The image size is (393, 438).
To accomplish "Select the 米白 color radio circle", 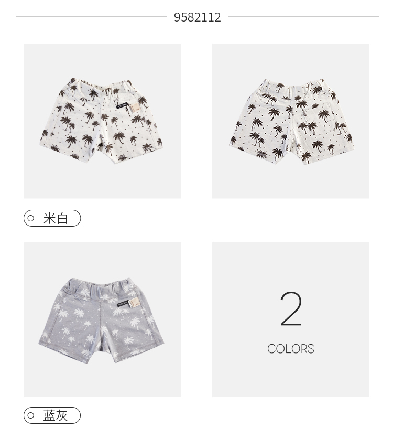I will coord(31,218).
